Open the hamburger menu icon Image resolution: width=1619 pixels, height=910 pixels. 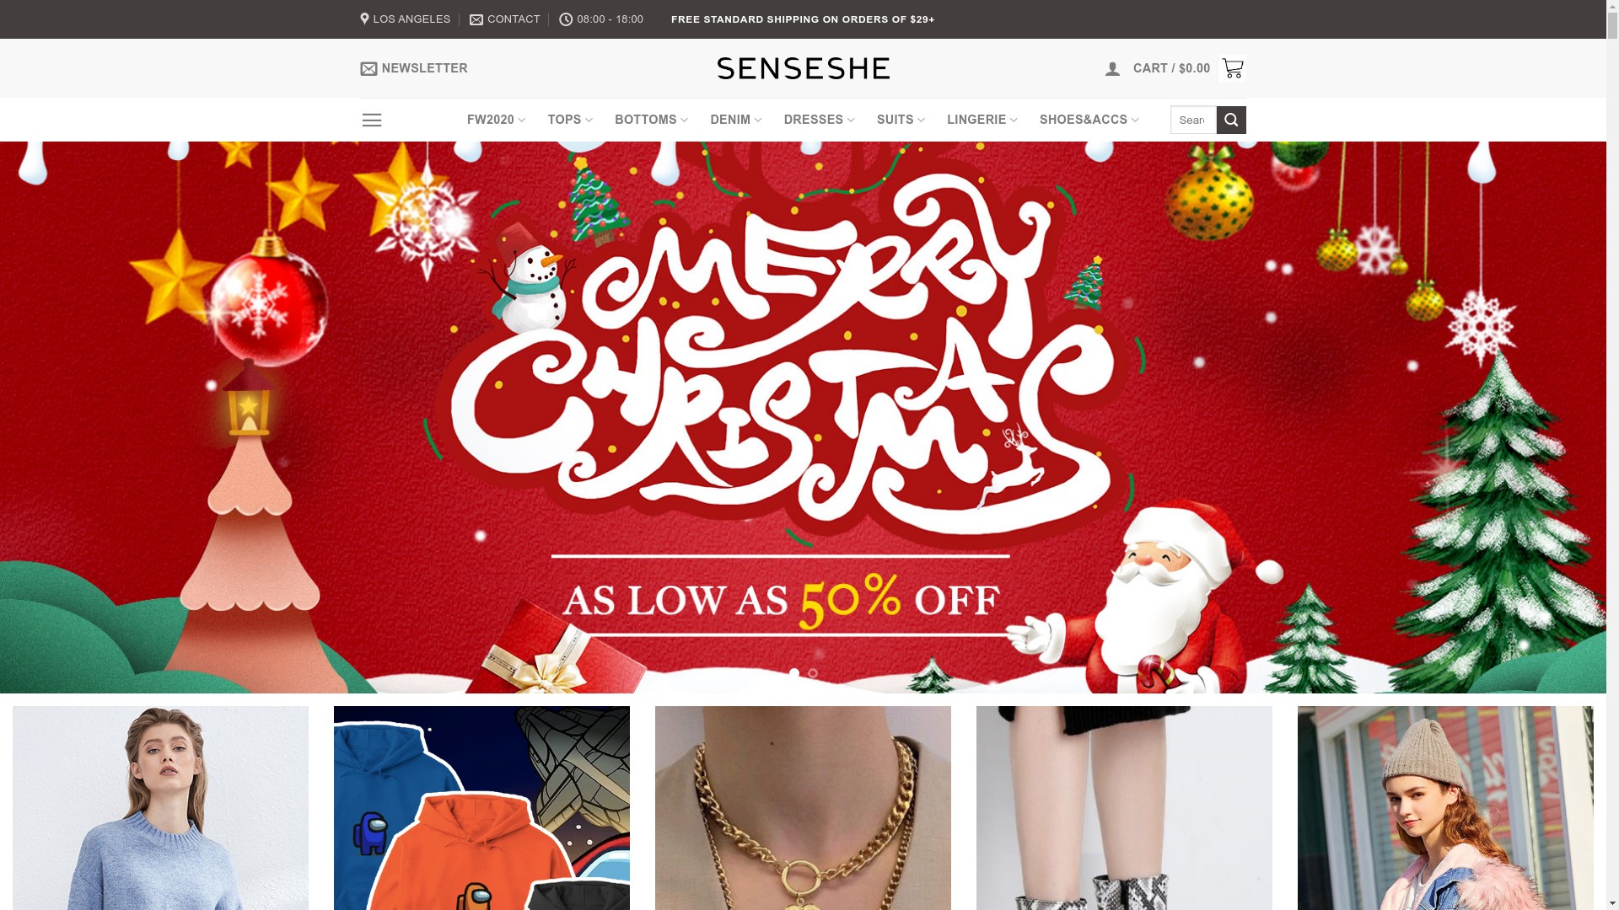point(371,120)
